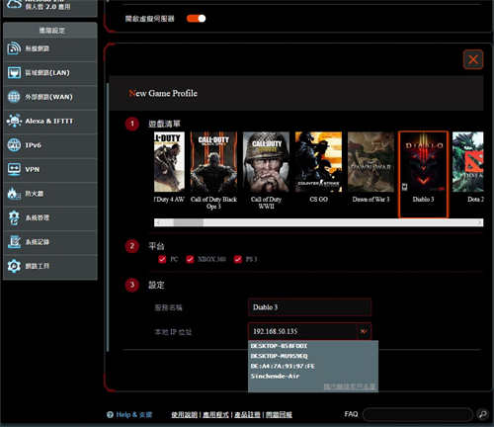The width and height of the screenshot is (494, 427).
Task: Open the VPN menu item
Action: click(x=49, y=169)
